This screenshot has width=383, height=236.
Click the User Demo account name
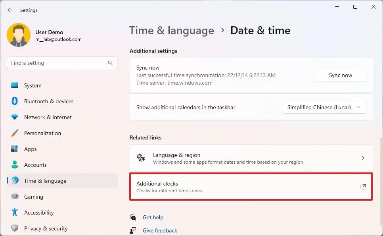click(x=49, y=32)
